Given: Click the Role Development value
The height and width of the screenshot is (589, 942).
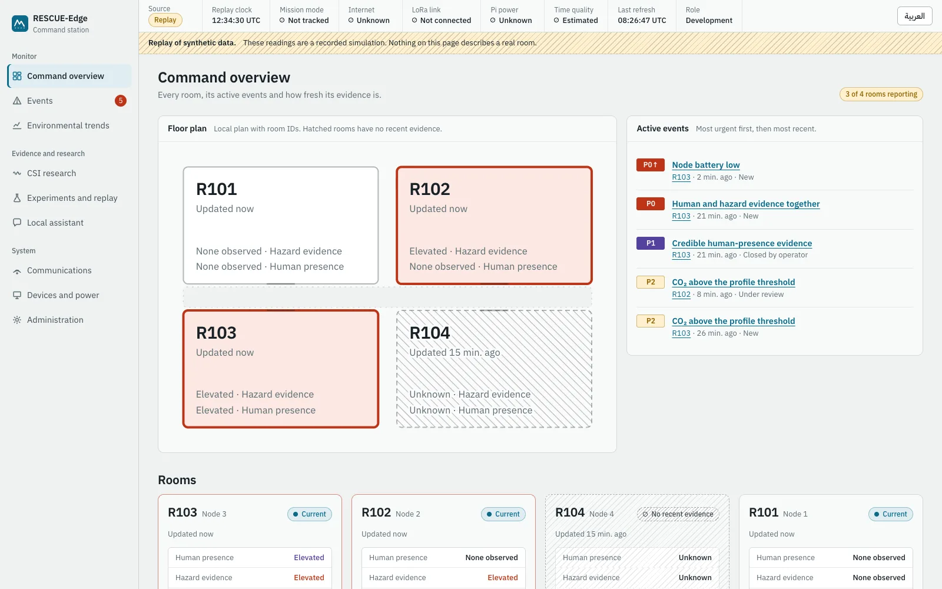Looking at the screenshot, I should click(x=709, y=21).
